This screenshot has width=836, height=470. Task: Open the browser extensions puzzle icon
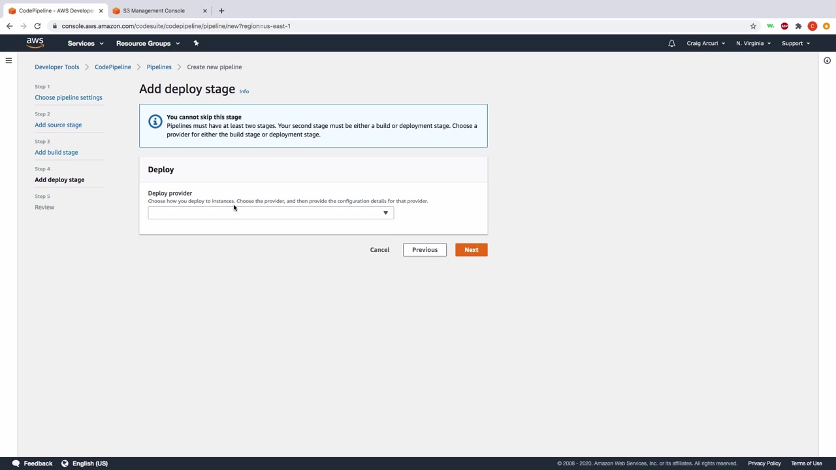point(798,26)
